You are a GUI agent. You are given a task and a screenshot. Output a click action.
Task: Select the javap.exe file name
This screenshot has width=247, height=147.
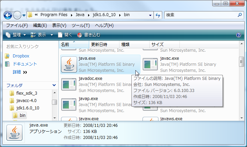tap(88, 99)
